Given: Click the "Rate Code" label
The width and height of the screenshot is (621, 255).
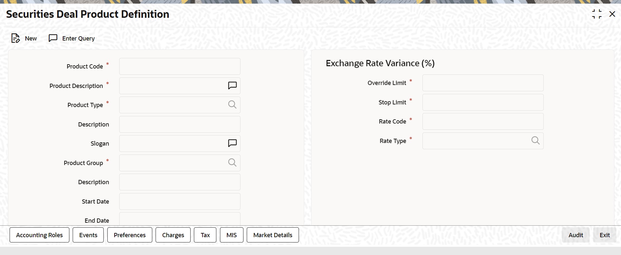Looking at the screenshot, I should coord(392,122).
